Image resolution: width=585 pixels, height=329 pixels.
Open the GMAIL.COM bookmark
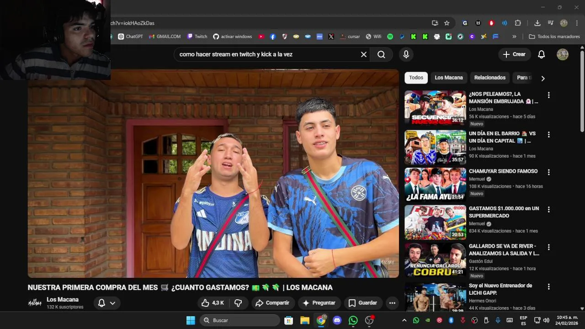click(165, 37)
